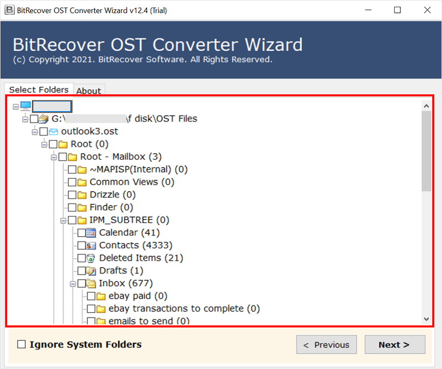The width and height of the screenshot is (442, 369).
Task: Collapse the IPM_SUBTREE folder node
Action: click(64, 220)
